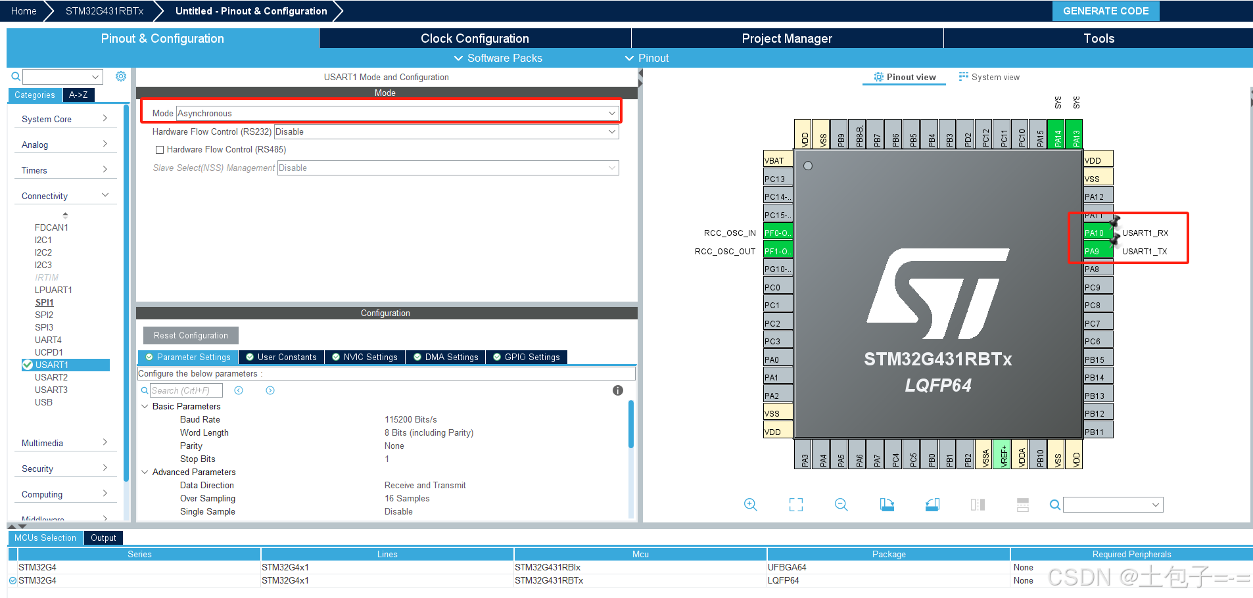Click the pin search magnifier icon
This screenshot has height=598, width=1253.
click(x=1054, y=505)
